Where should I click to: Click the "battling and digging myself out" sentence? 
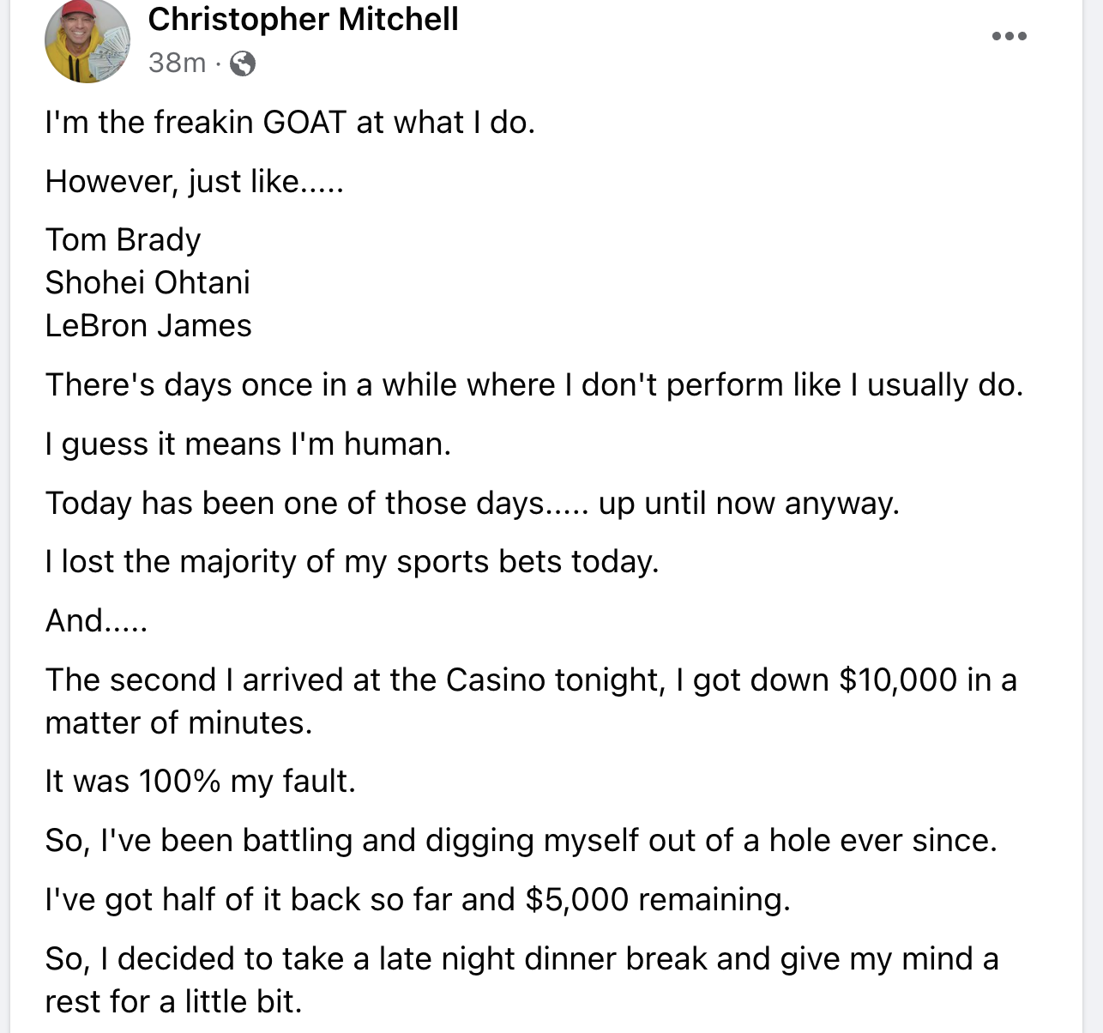[521, 841]
